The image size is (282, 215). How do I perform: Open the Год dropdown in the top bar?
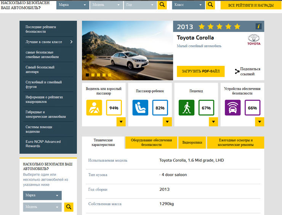[x=140, y=5]
